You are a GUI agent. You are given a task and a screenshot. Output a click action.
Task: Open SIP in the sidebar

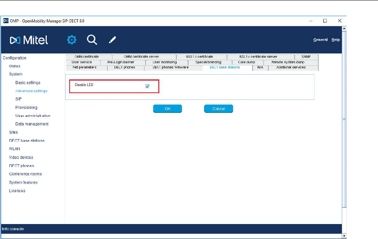coord(18,99)
